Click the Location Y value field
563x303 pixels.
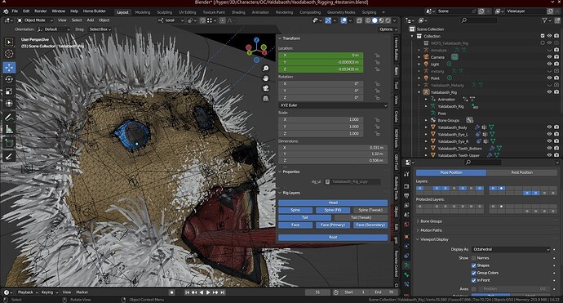(321, 62)
